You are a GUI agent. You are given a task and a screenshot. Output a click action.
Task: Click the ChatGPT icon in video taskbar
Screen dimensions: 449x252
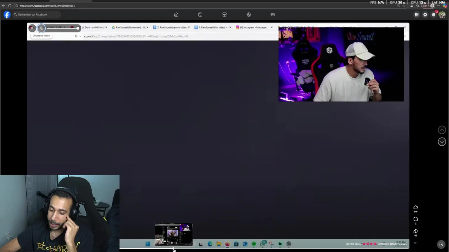pos(289,244)
